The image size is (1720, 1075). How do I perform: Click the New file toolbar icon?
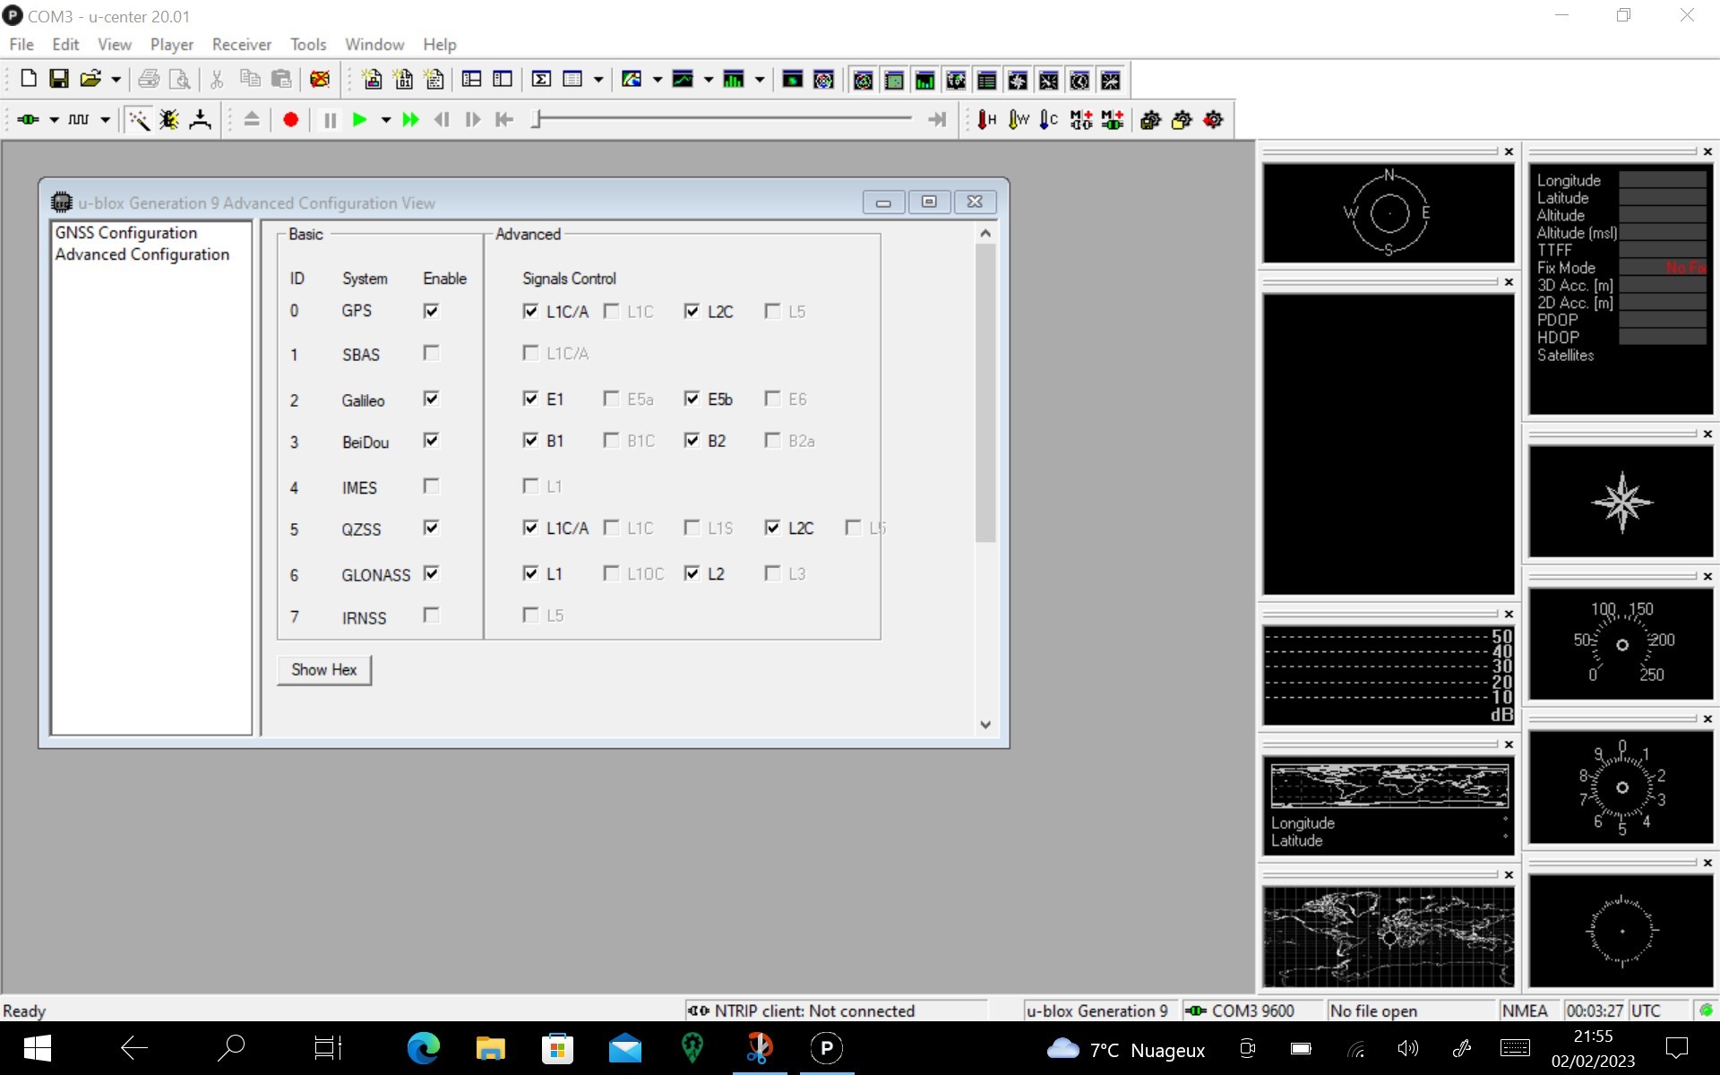coord(28,79)
